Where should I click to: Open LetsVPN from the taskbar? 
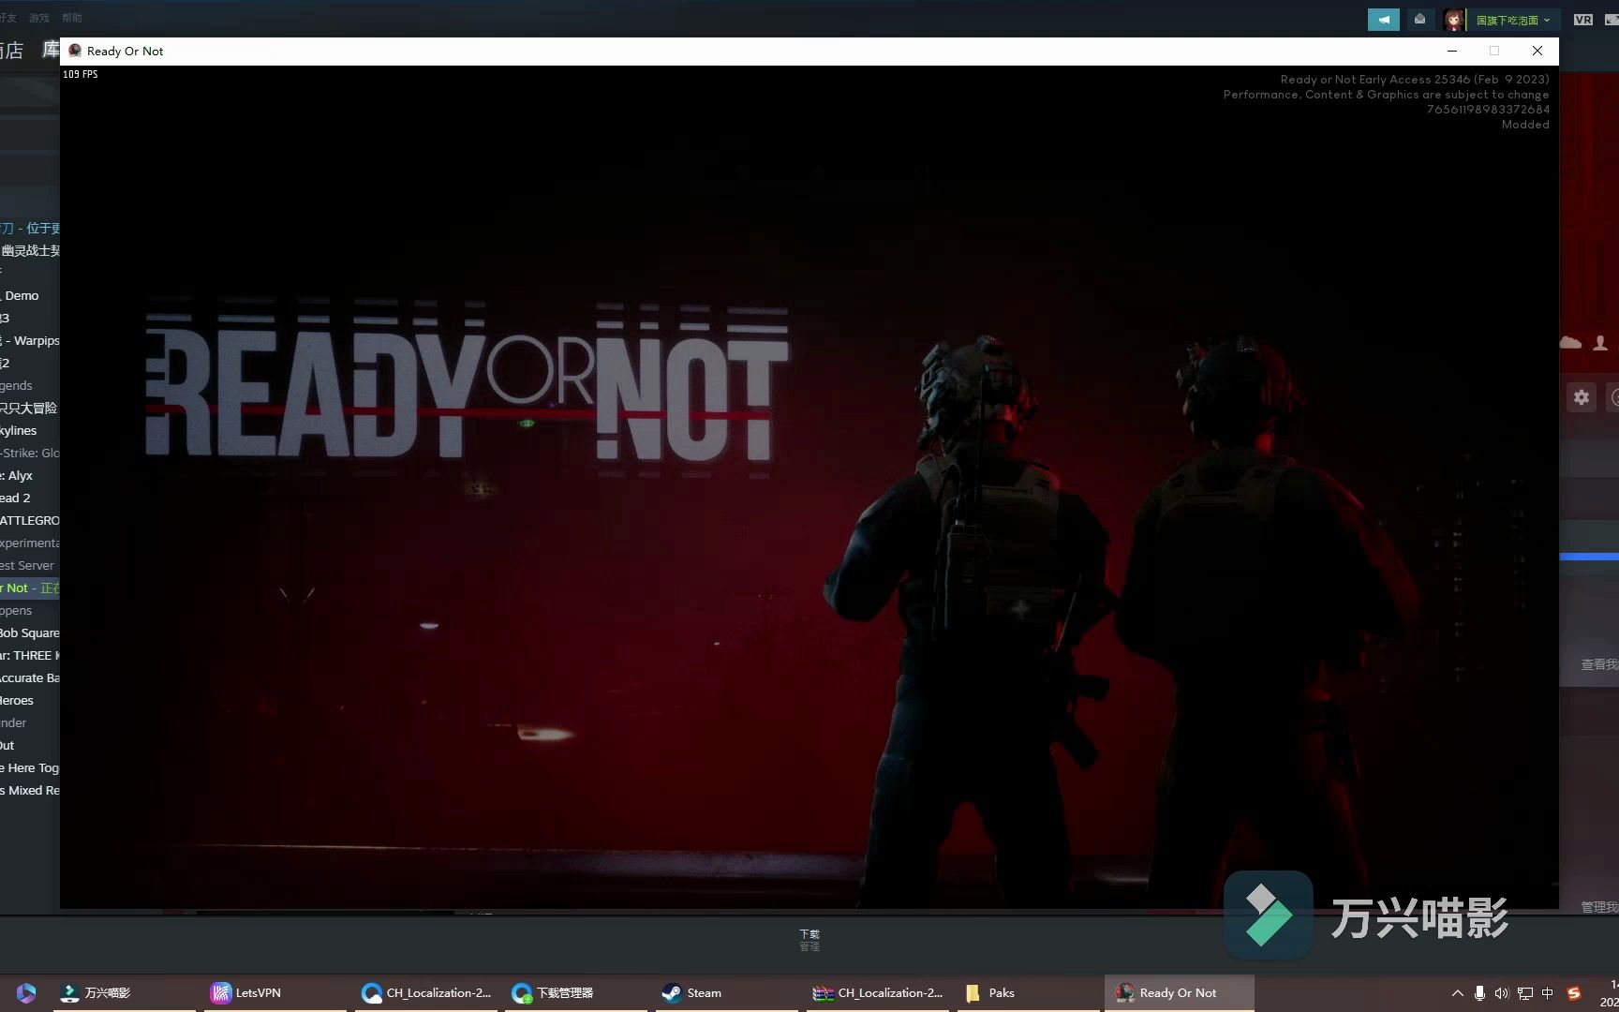[x=275, y=993]
